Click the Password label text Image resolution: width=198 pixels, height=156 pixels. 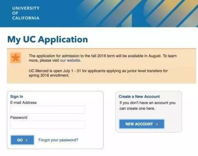19,118
